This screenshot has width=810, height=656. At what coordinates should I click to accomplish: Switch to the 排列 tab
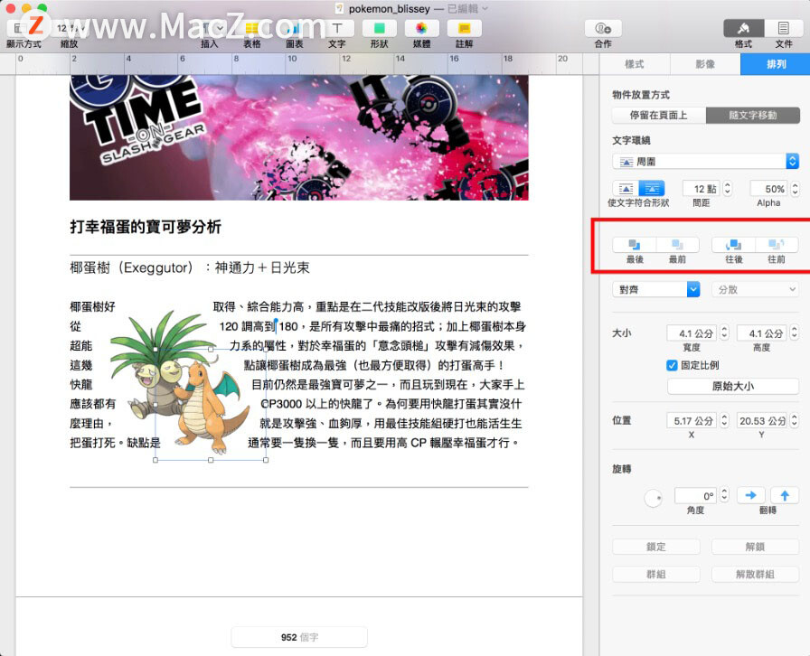(x=776, y=64)
